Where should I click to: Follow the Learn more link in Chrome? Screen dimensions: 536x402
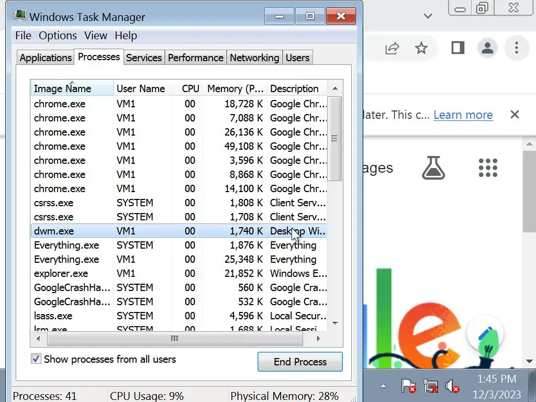click(x=463, y=115)
